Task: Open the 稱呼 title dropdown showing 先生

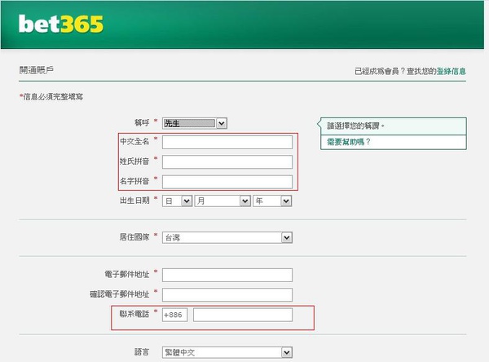Action: tap(194, 123)
